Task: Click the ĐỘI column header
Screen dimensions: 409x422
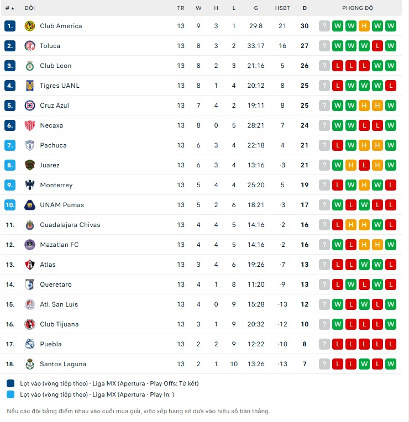Action: tap(30, 8)
